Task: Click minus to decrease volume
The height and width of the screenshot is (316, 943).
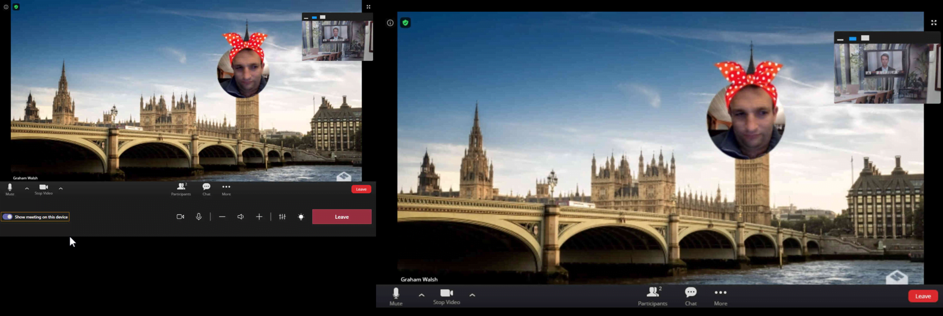Action: 222,217
